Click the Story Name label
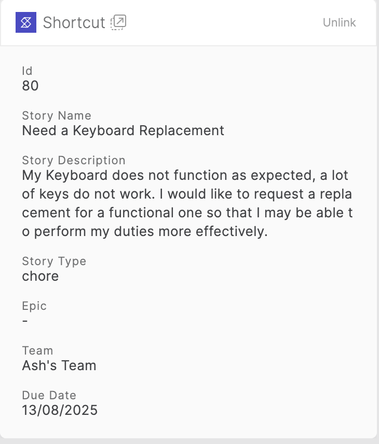This screenshot has width=379, height=444. click(57, 115)
